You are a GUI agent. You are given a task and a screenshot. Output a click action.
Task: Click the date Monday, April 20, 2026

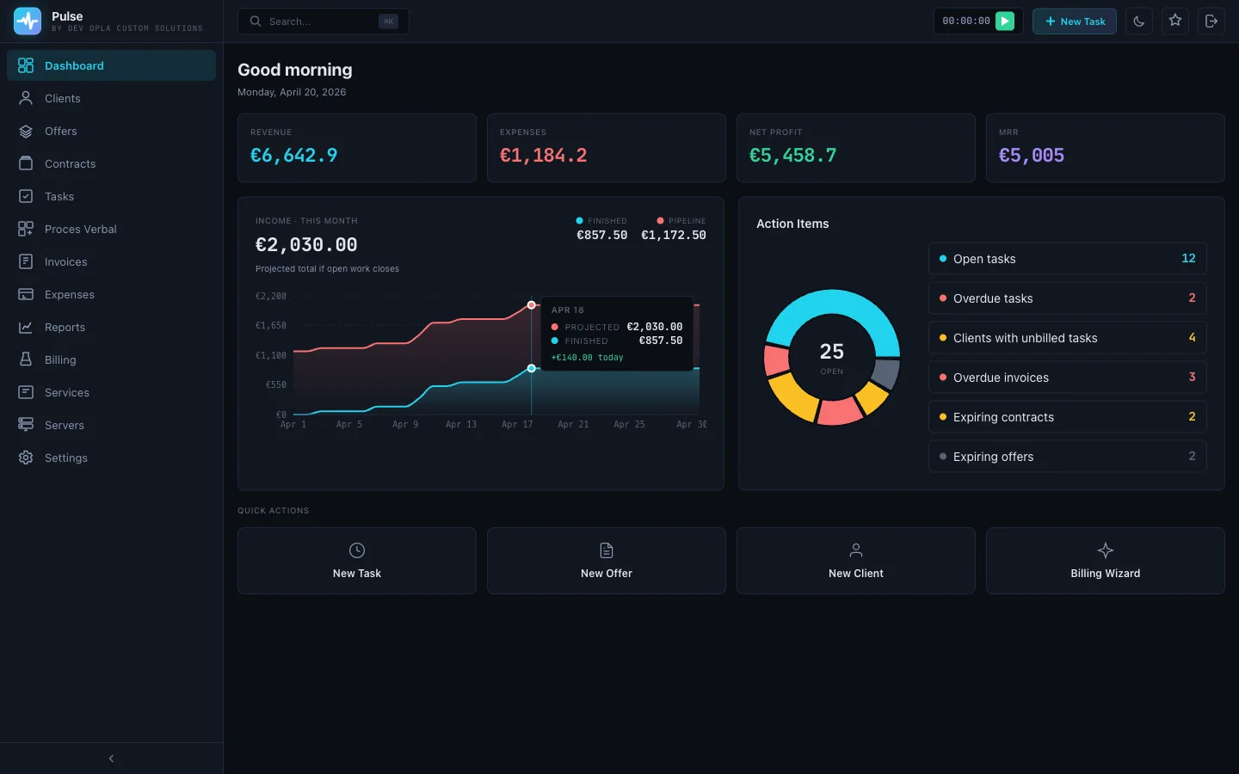click(x=292, y=92)
